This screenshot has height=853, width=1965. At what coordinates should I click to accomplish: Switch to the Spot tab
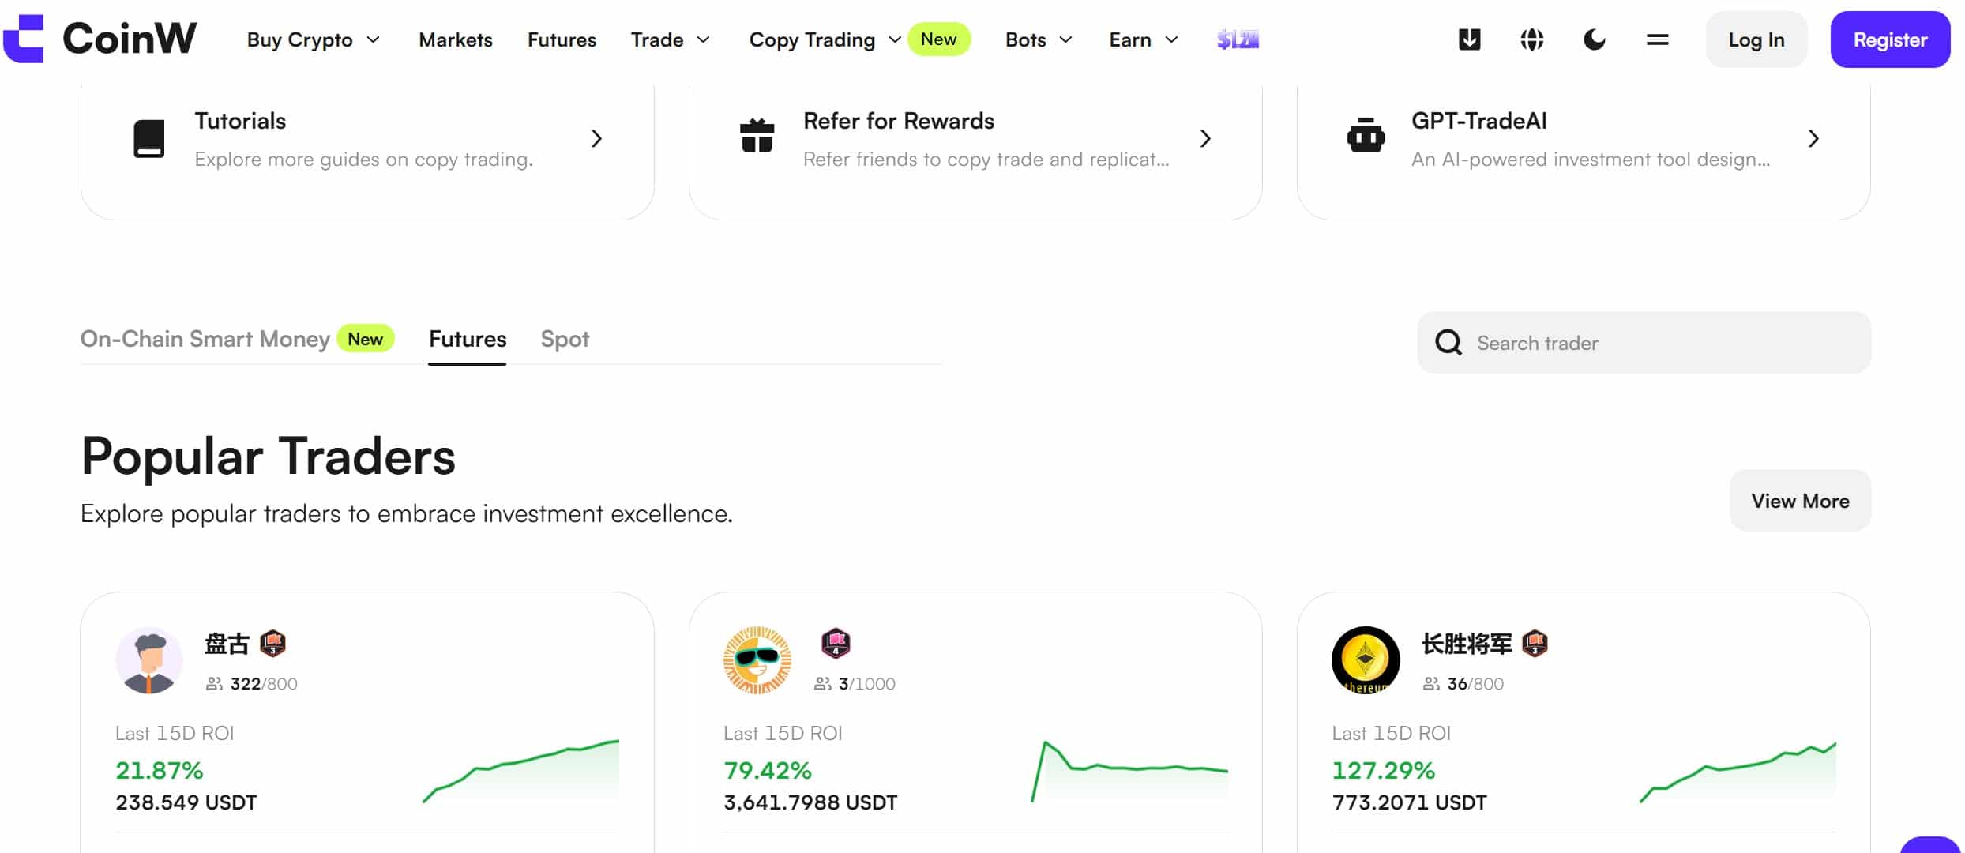[x=565, y=339]
